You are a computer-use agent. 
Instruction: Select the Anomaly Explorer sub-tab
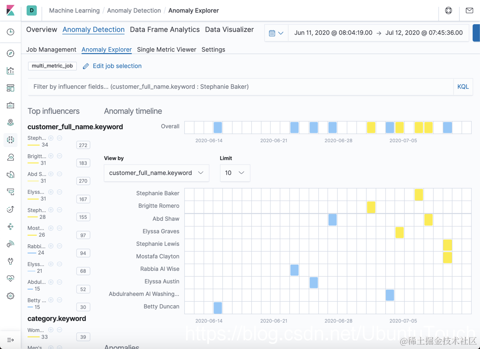point(107,50)
